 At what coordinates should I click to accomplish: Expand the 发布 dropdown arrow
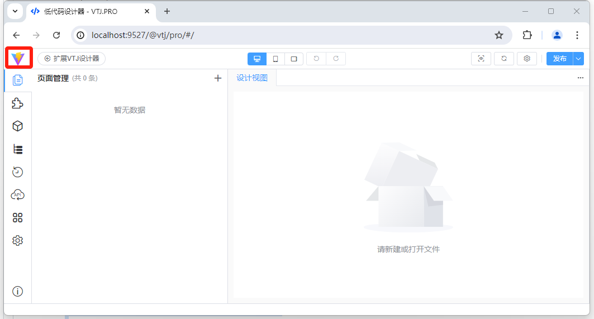[578, 59]
